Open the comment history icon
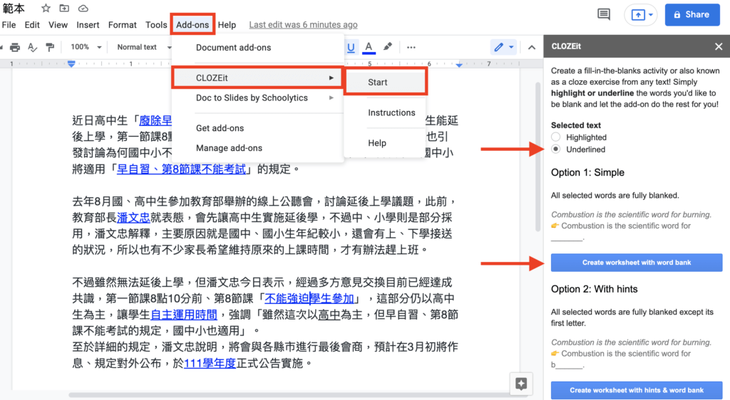The width and height of the screenshot is (730, 400). point(604,14)
